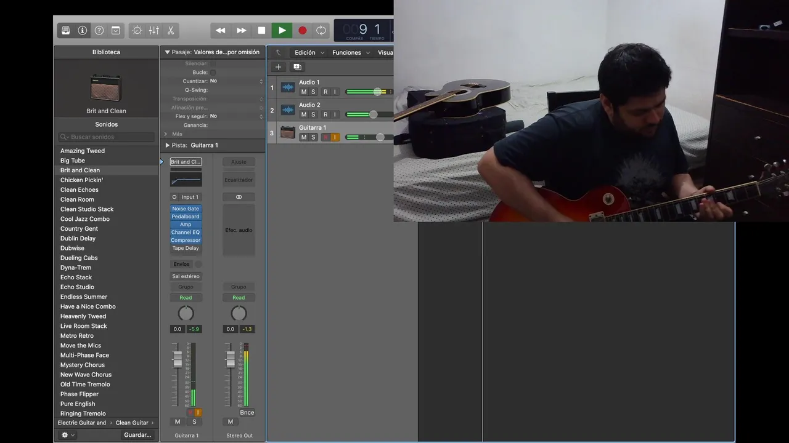Open the Mixer sliders icon

(153, 30)
